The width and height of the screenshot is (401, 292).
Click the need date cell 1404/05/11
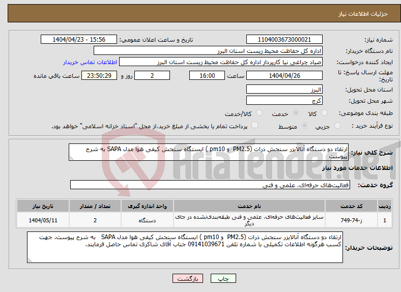pyautogui.click(x=43, y=220)
